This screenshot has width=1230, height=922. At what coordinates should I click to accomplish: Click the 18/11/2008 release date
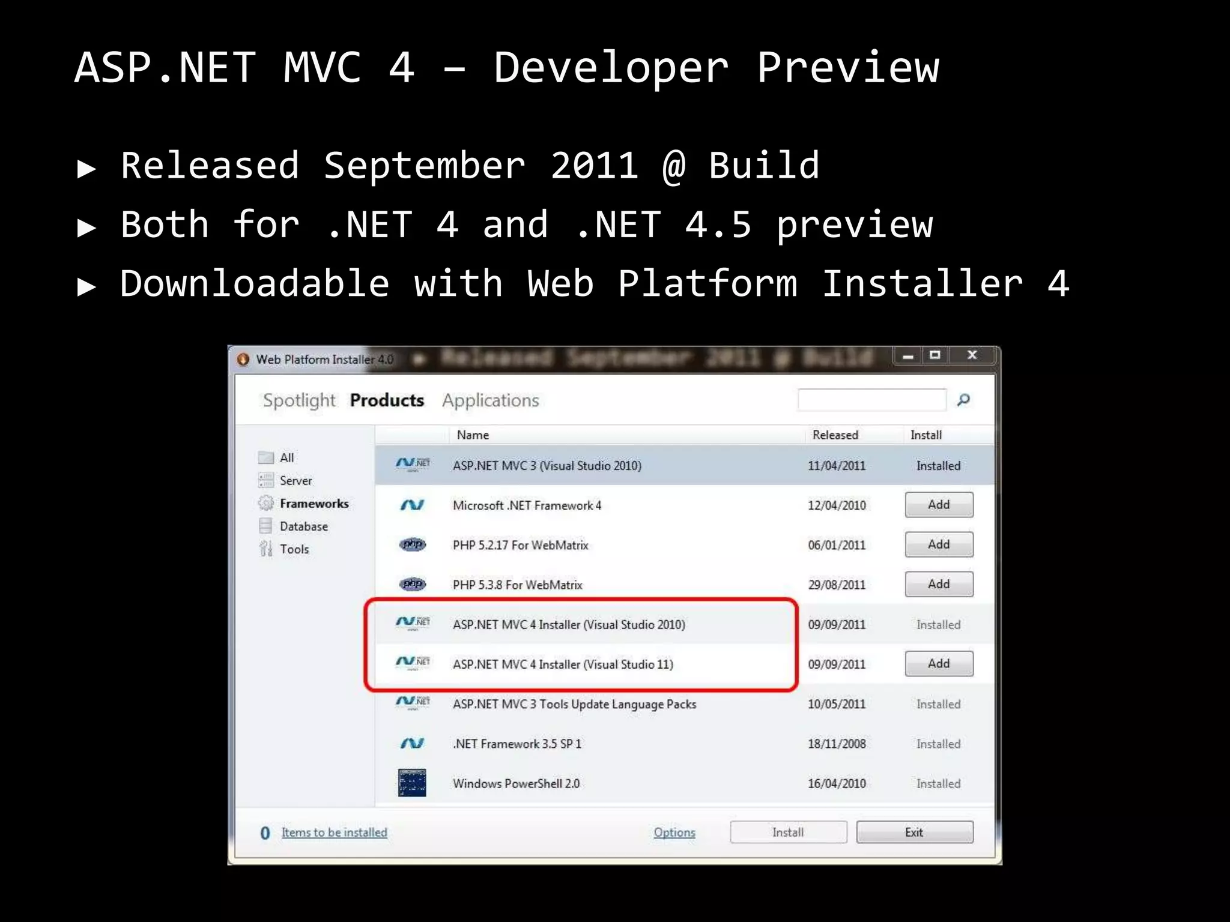coord(837,744)
